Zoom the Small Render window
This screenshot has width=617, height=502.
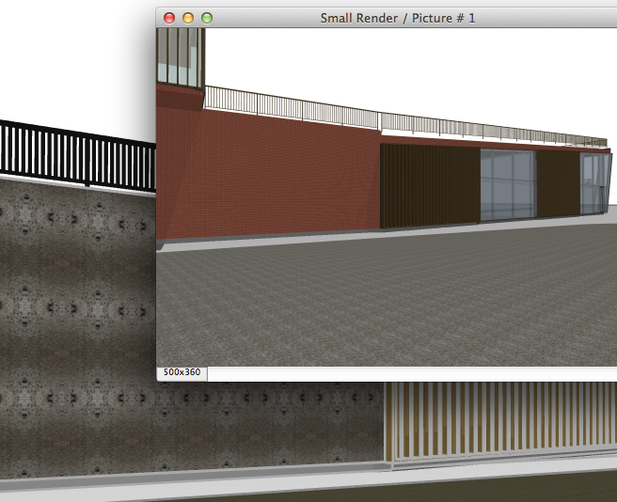[207, 18]
